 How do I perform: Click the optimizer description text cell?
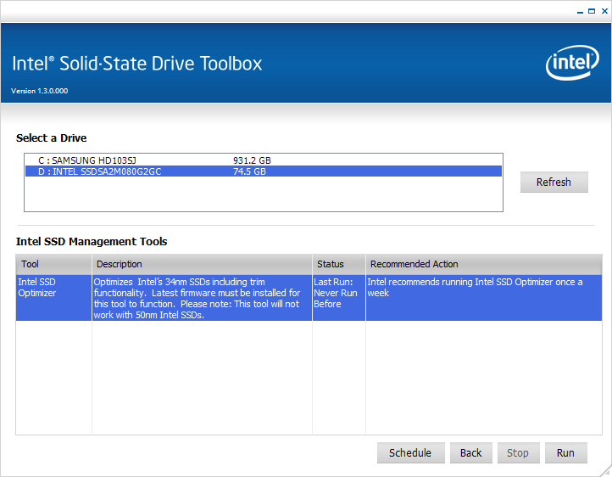[203, 298]
